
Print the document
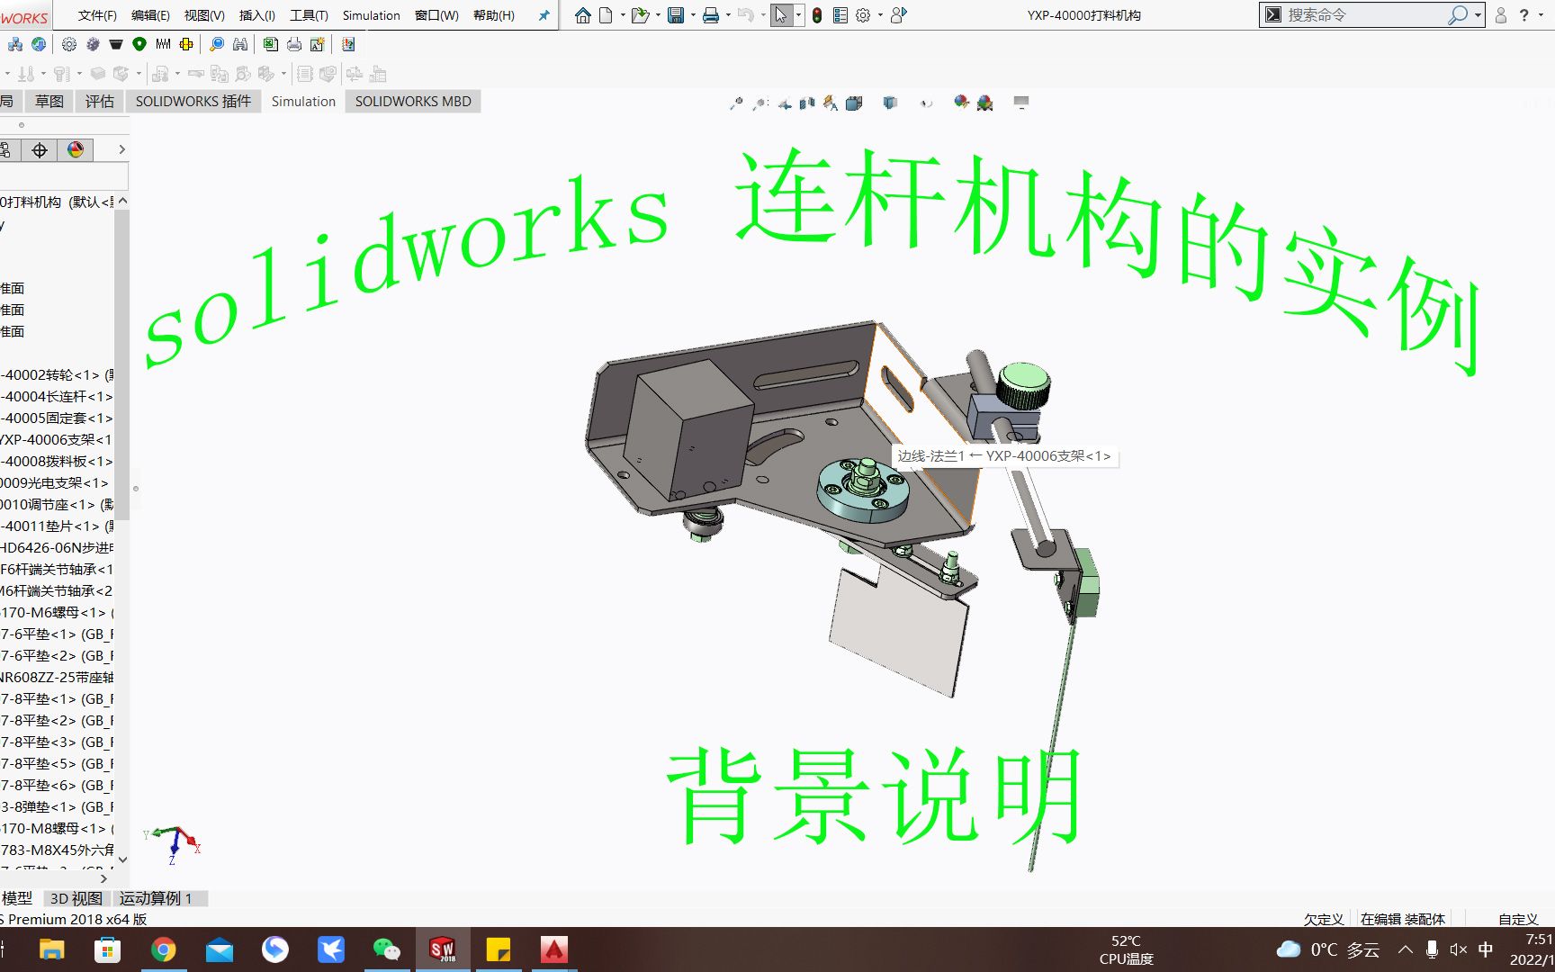(x=711, y=15)
